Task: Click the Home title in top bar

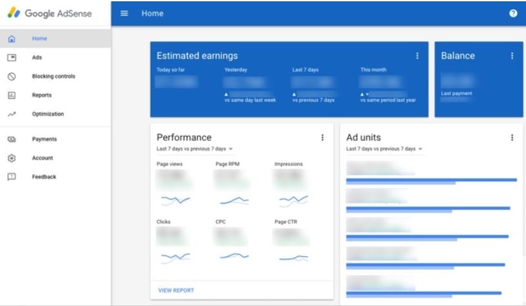Action: coord(152,14)
